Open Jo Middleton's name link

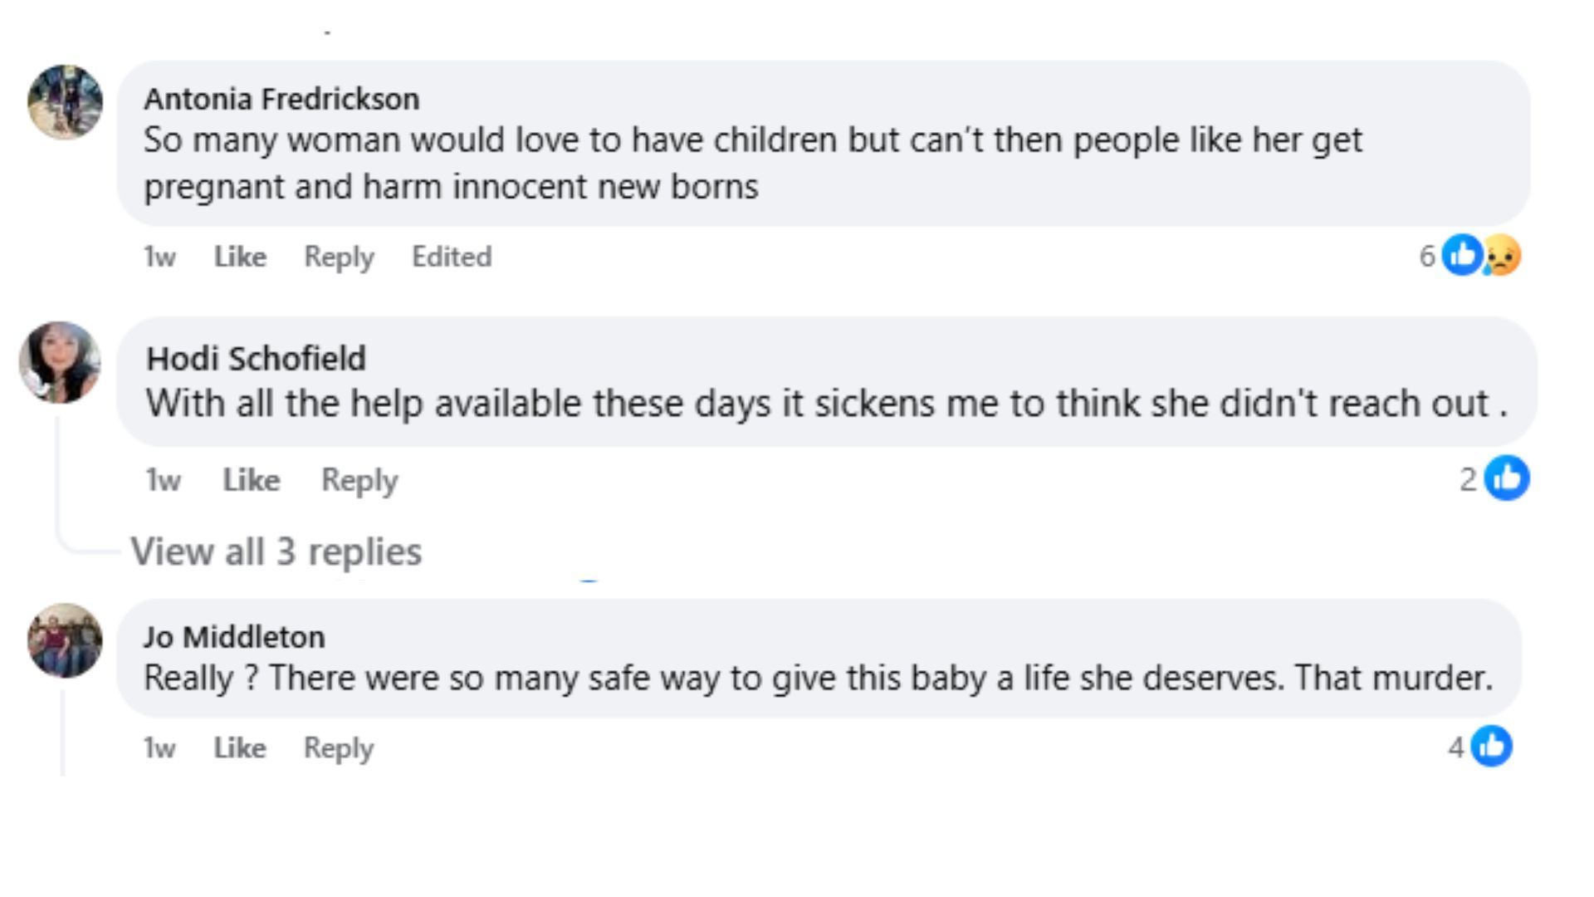[234, 636]
